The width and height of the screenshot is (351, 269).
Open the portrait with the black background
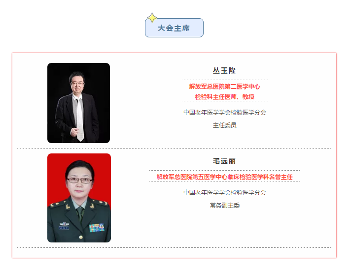(x=78, y=103)
